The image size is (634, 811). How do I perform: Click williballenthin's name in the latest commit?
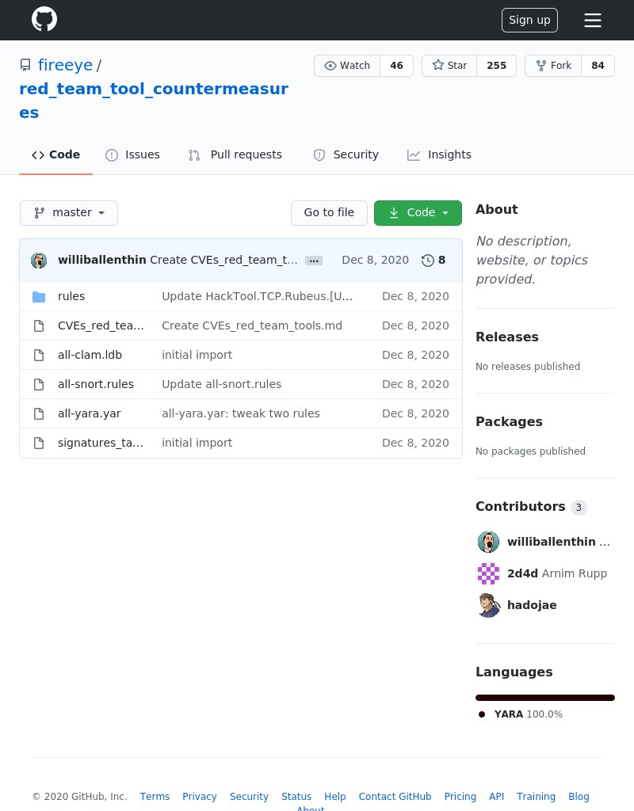(x=102, y=260)
